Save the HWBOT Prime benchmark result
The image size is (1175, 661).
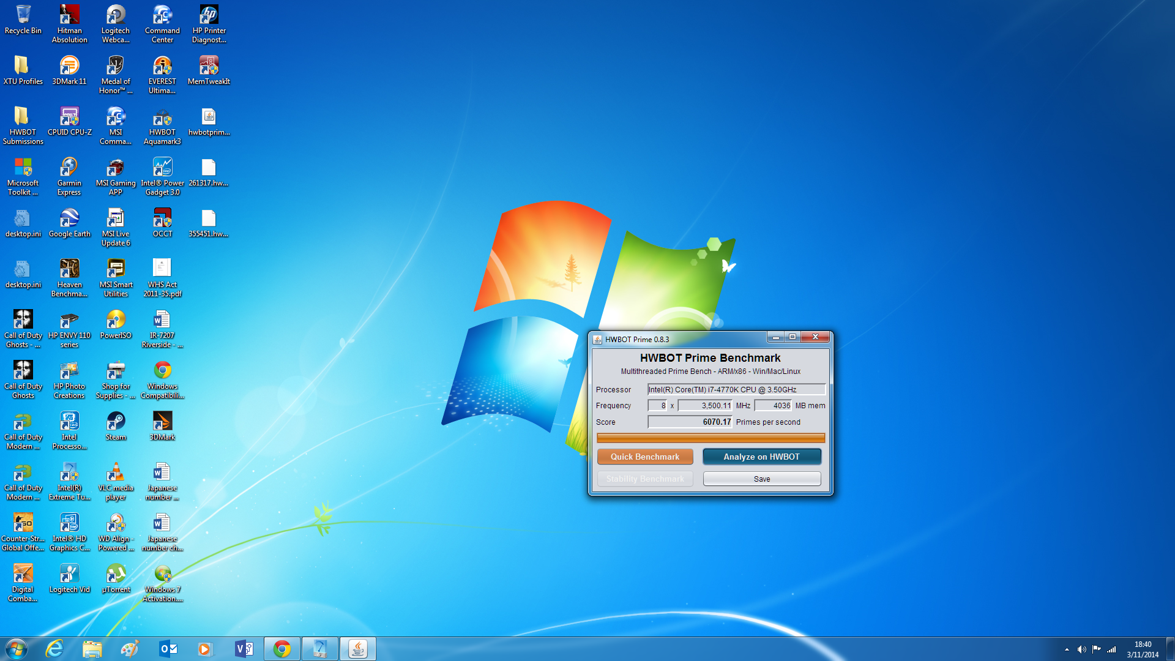click(x=762, y=479)
